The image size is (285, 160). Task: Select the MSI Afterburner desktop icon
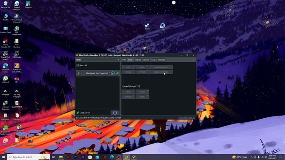(17, 31)
